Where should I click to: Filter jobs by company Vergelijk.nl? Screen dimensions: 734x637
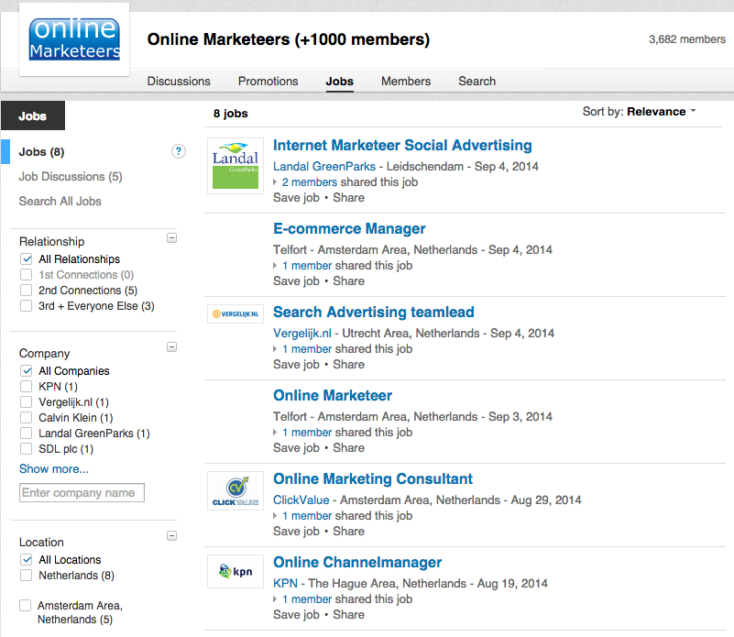tap(27, 402)
